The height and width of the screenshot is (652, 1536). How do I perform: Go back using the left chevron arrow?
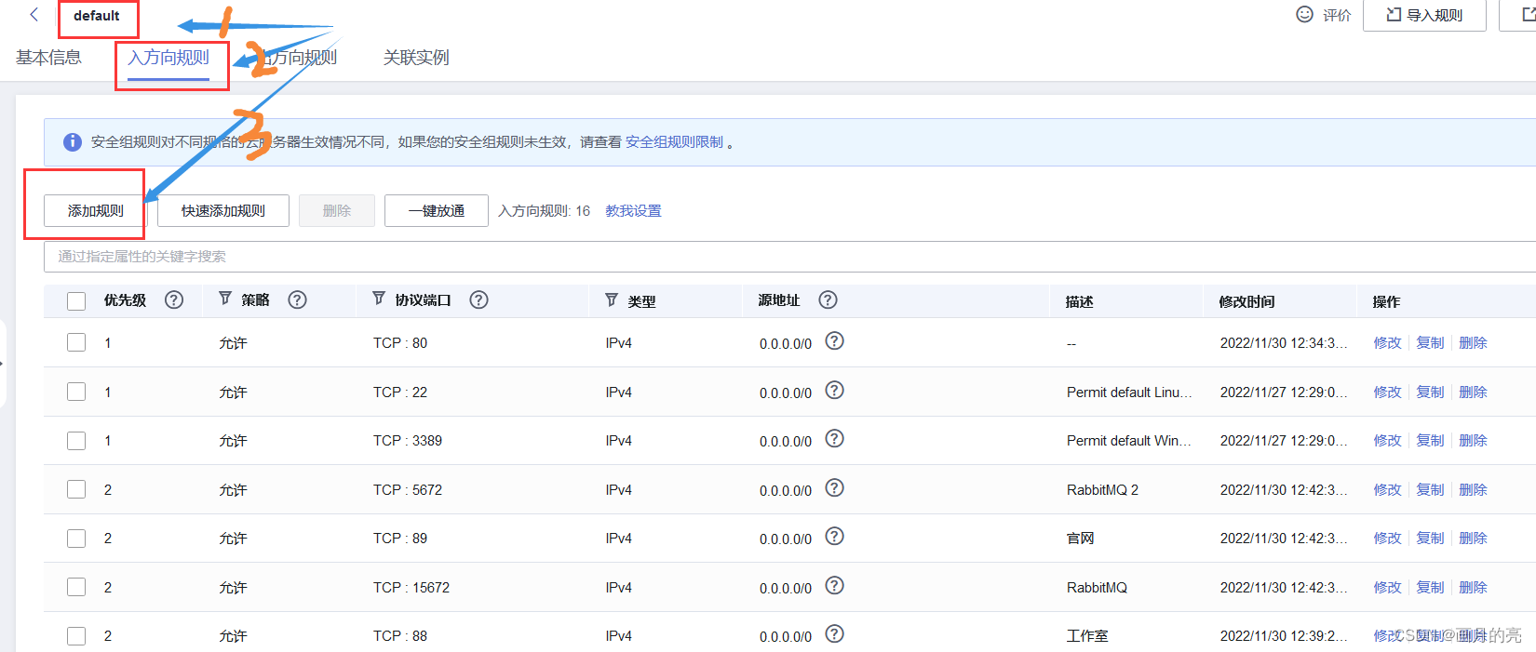coord(34,15)
